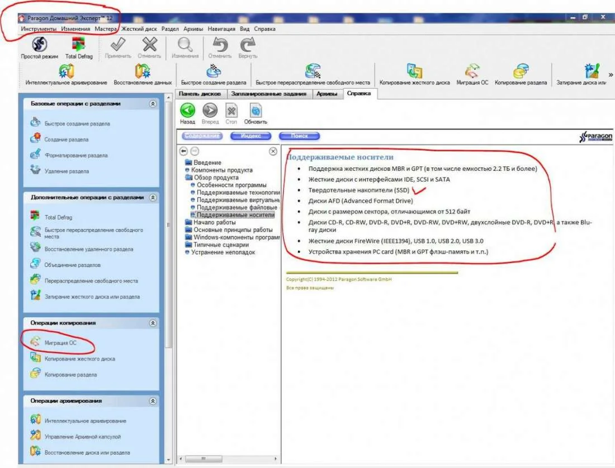
Task: Click the Отменить X icon beside Применить
Action: tap(149, 48)
